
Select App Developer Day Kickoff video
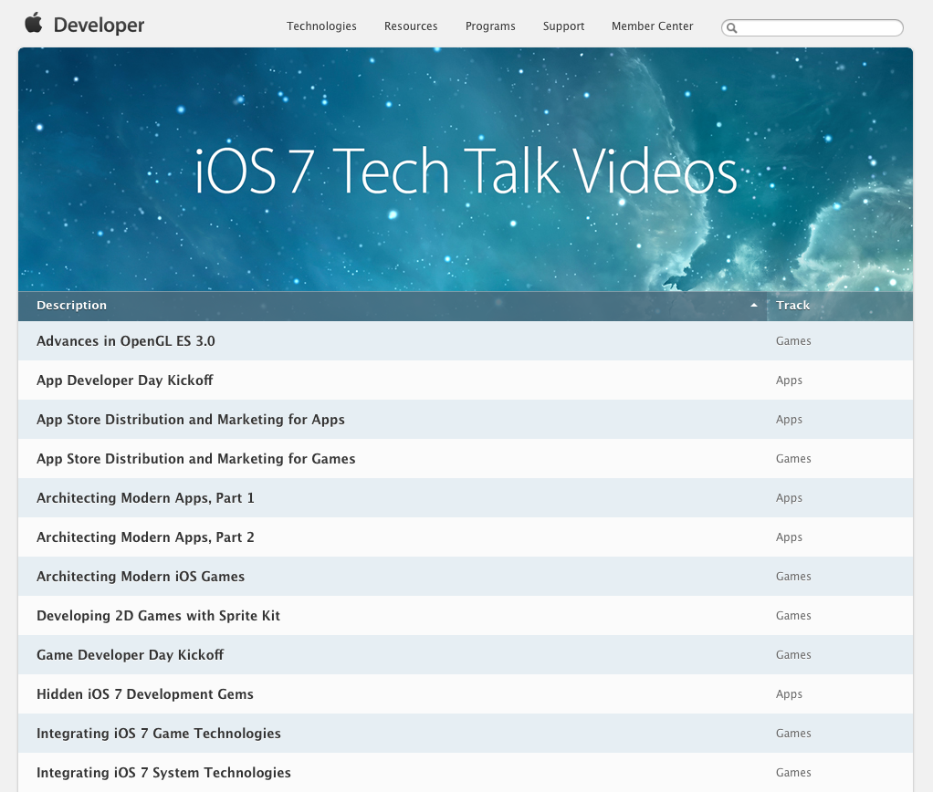click(x=124, y=380)
